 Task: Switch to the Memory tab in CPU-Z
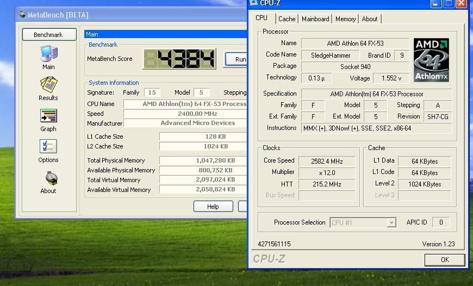pos(345,19)
